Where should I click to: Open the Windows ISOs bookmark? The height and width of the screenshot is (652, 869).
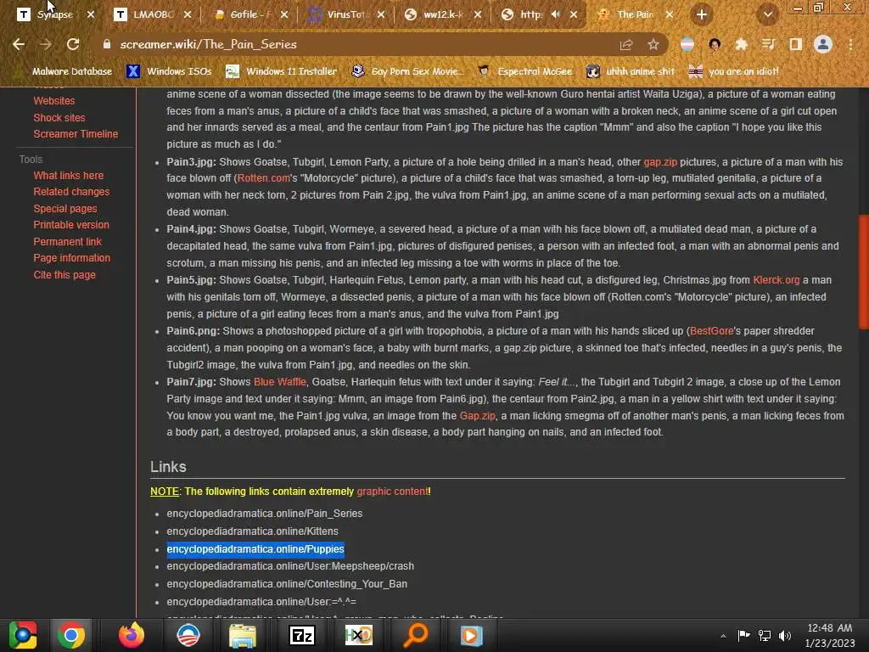[x=169, y=71]
